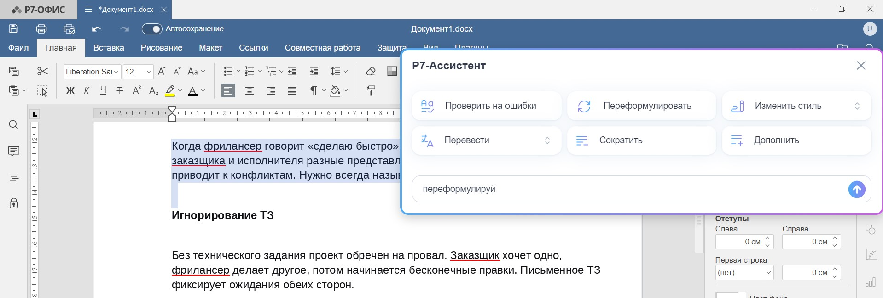The width and height of the screenshot is (883, 298).
Task: Send the prompt with the blue arrow
Action: [857, 189]
